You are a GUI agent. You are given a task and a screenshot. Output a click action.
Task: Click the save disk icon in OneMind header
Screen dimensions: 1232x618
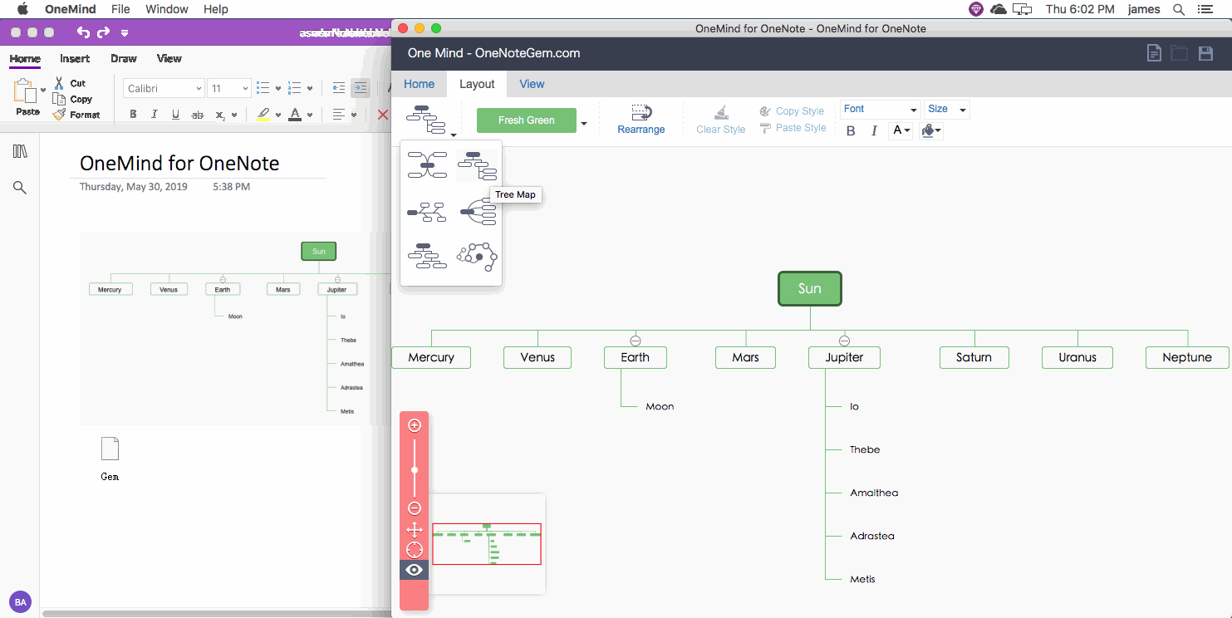coord(1205,53)
